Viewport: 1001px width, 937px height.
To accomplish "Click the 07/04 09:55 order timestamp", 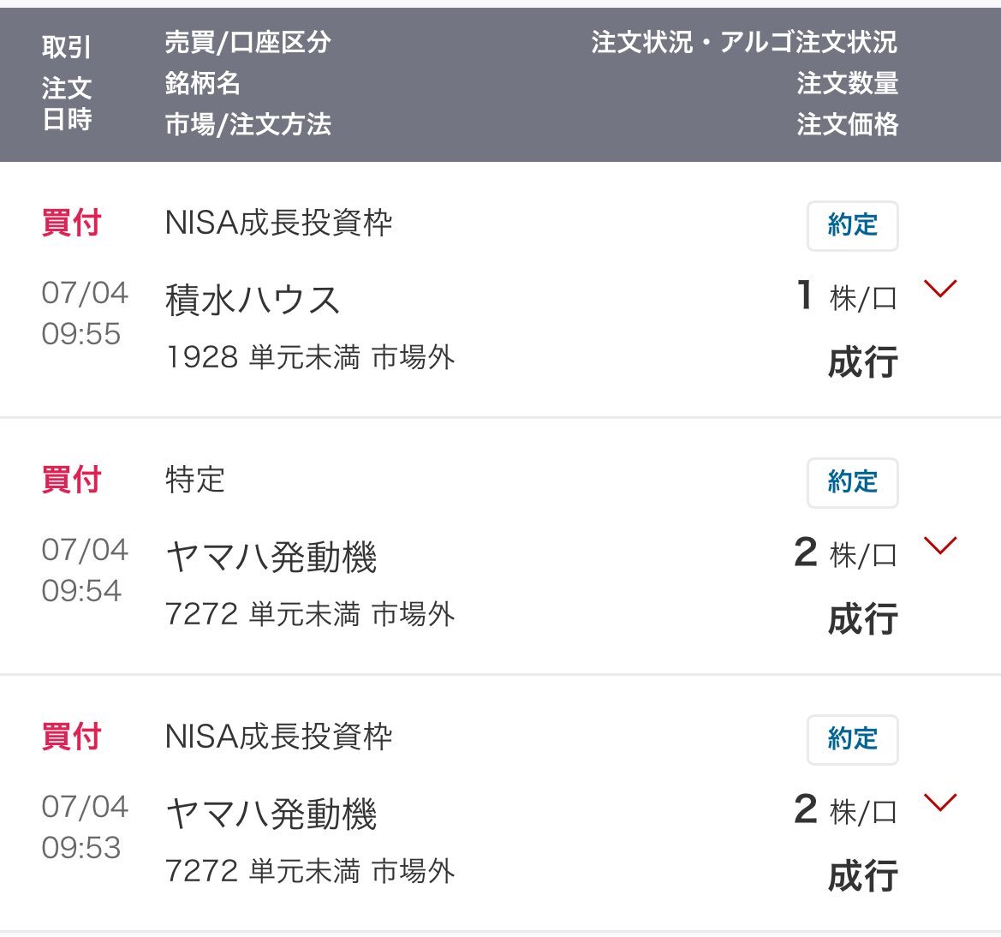I will (85, 313).
